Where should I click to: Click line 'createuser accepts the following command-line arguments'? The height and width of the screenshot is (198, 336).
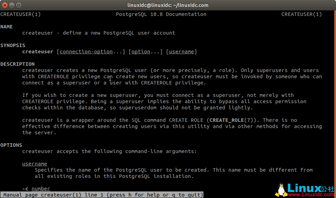point(109,151)
